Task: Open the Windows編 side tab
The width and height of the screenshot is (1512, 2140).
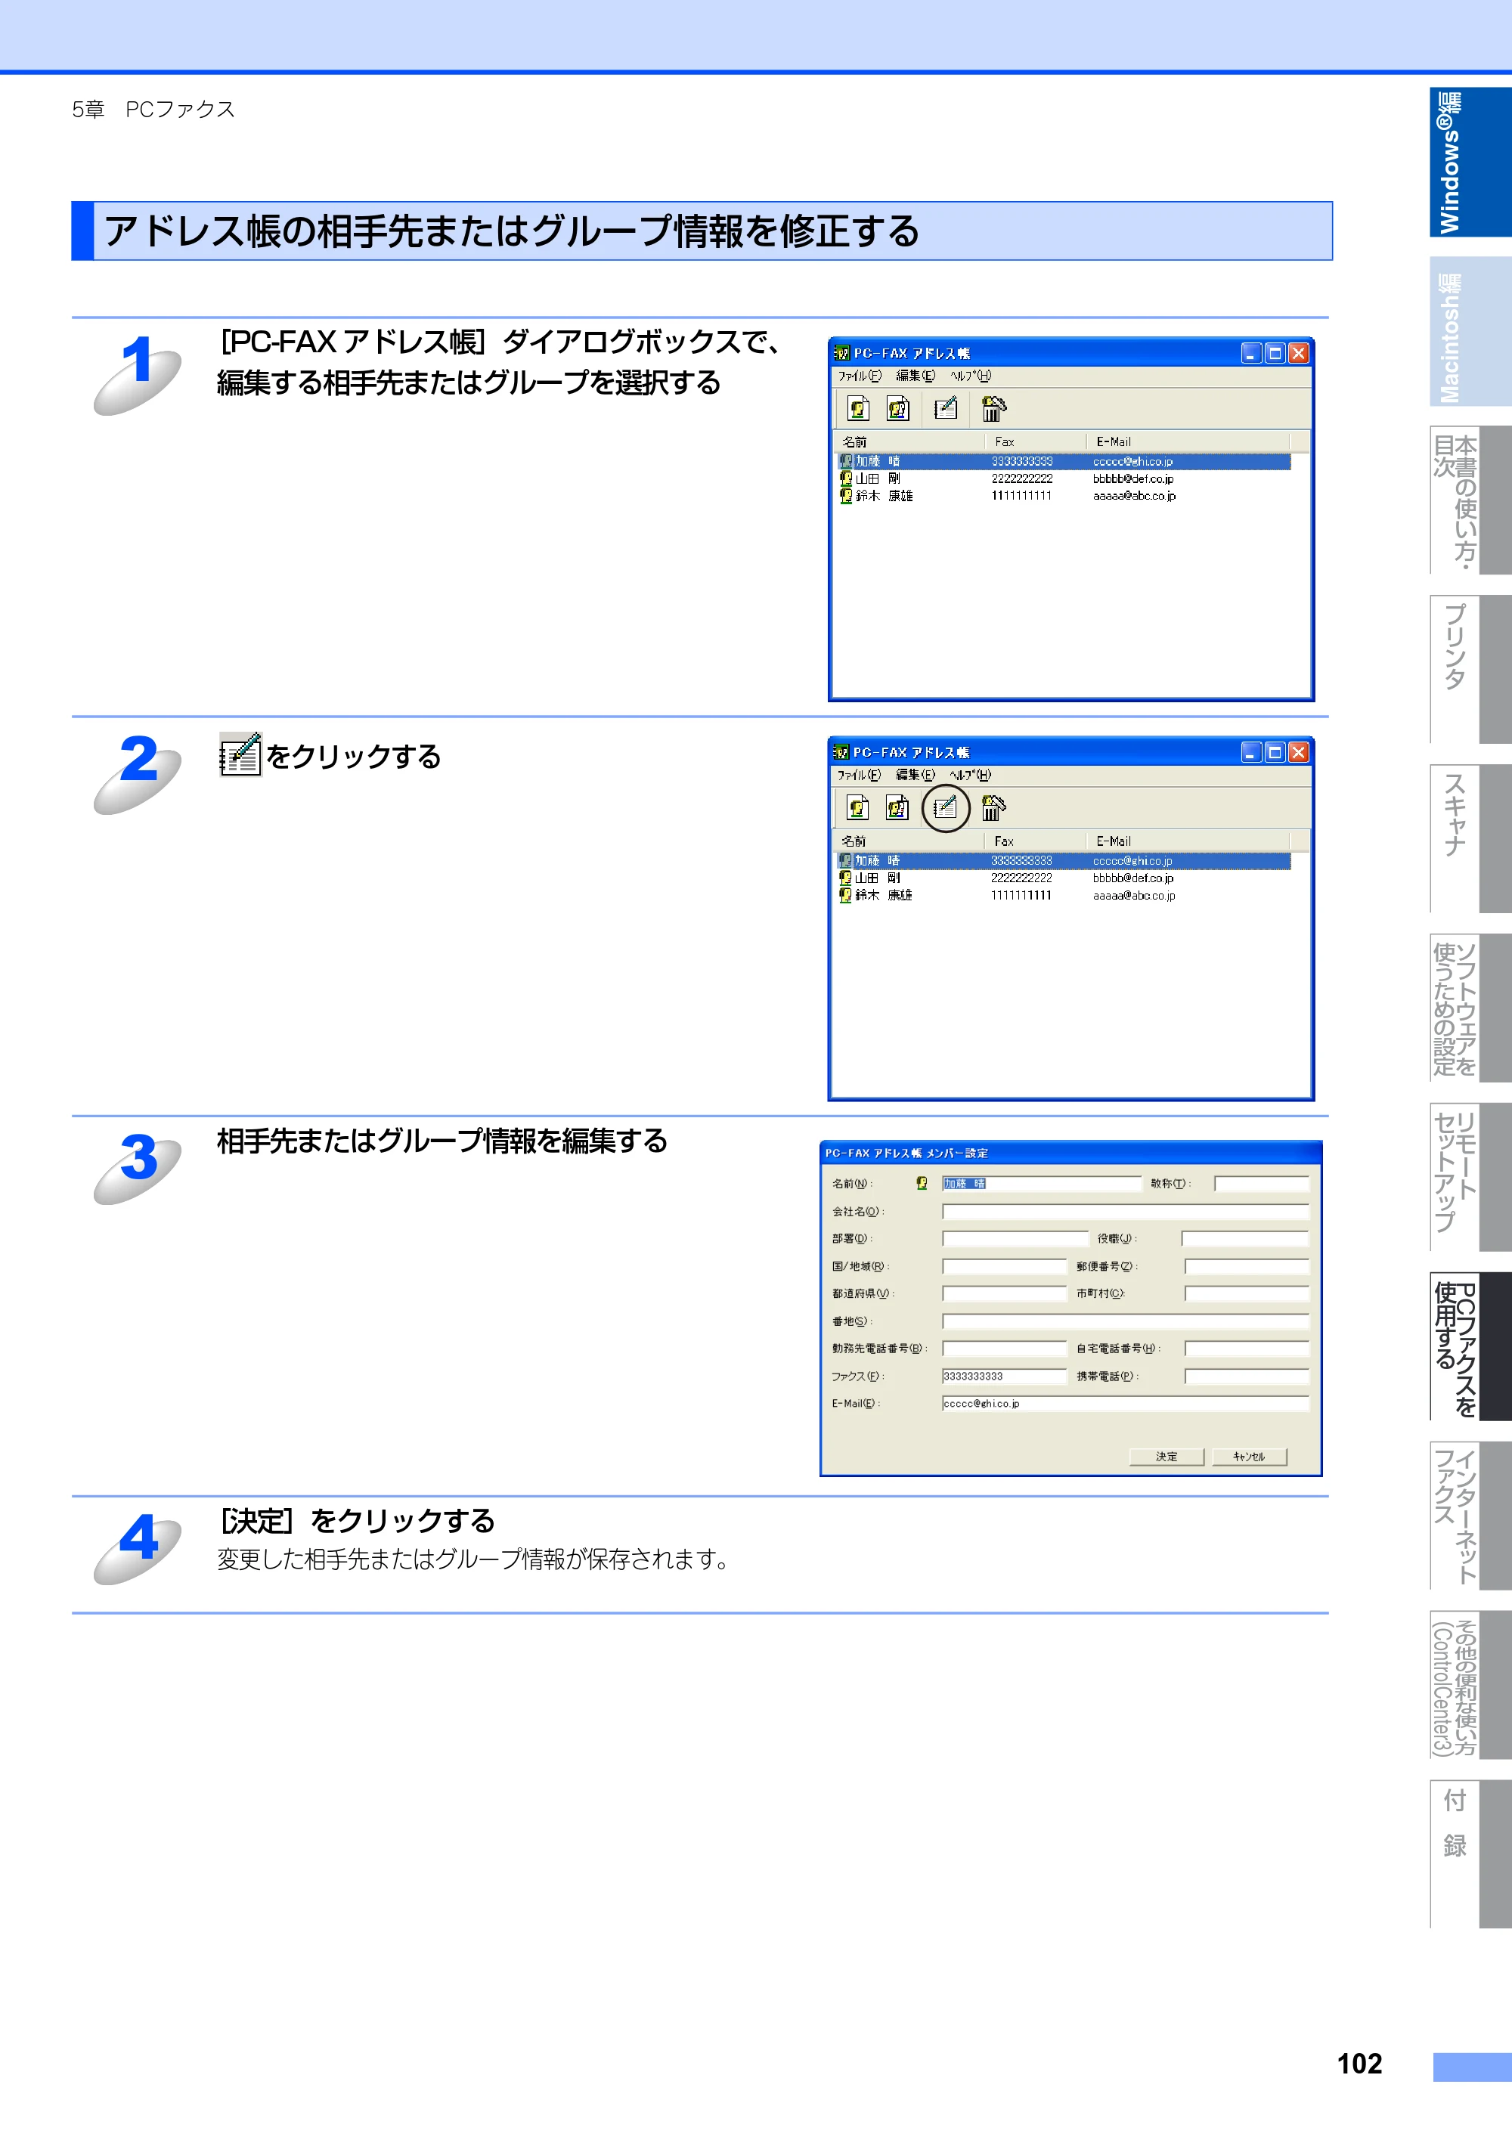Action: [x=1470, y=163]
